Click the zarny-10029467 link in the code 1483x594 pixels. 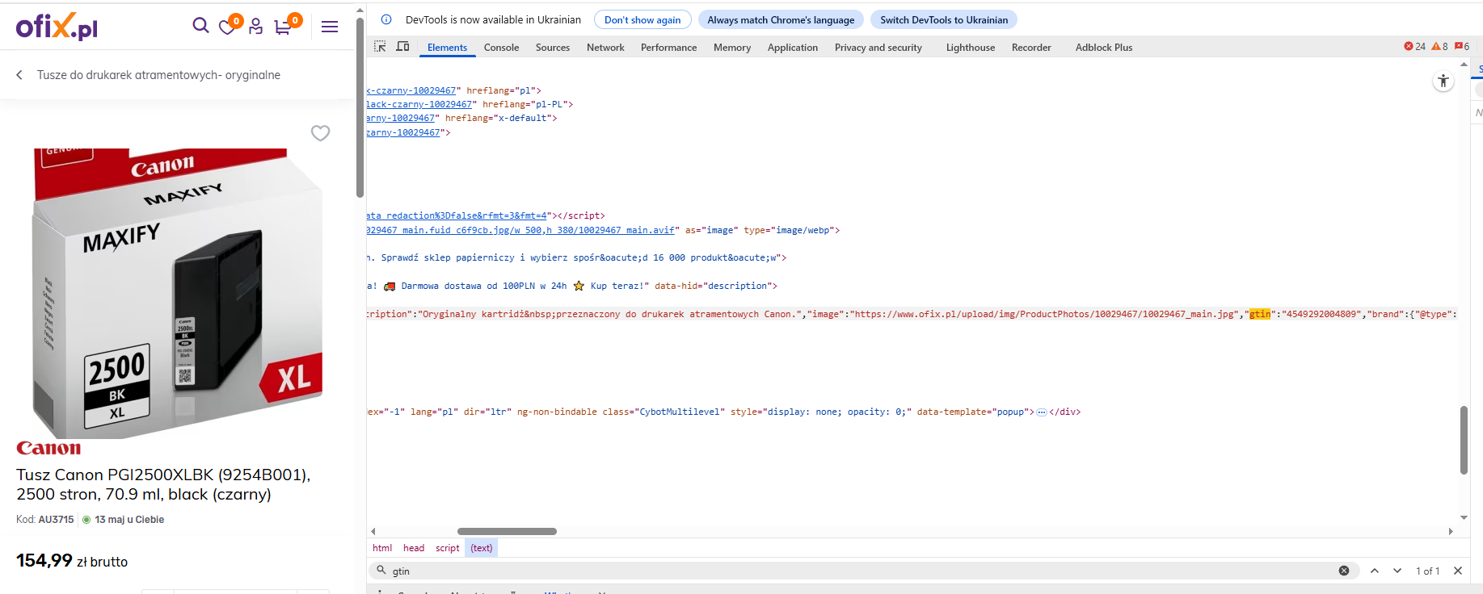(403, 132)
